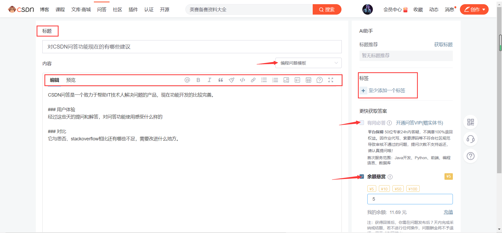Click the orange 搜索 button
The height and width of the screenshot is (233, 502).
(x=327, y=9)
